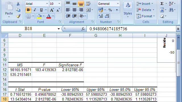
Task: Click the Clear eraser icon
Action: [162, 16]
